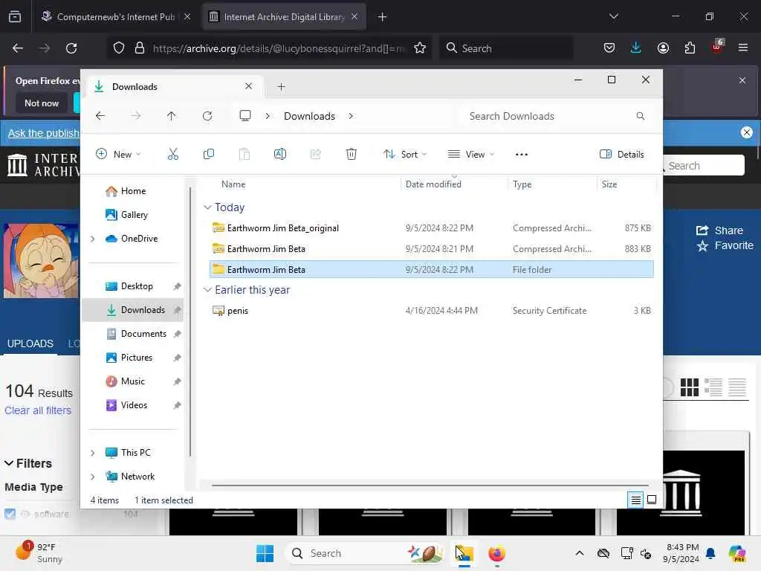Open the New dropdown in Explorer

tap(118, 155)
